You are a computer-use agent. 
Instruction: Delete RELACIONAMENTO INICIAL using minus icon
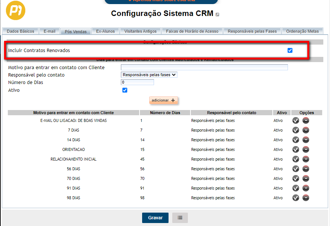pos(306,159)
